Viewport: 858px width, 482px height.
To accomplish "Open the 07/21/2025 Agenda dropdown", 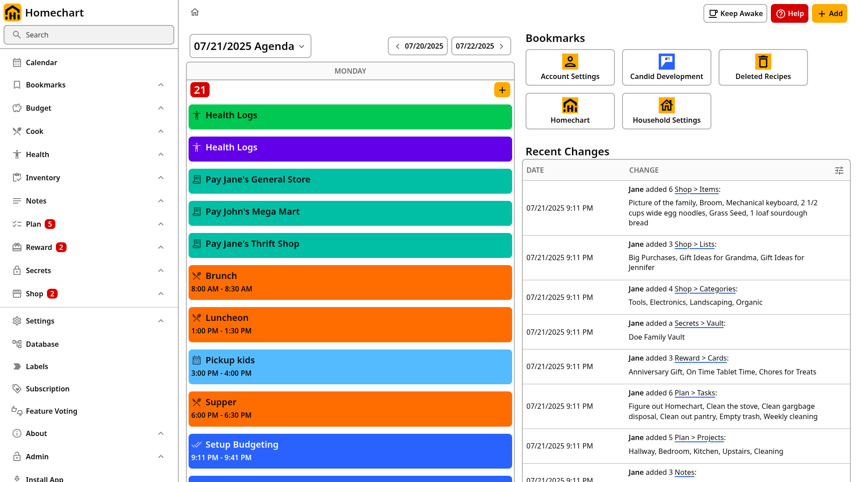I will coord(250,46).
